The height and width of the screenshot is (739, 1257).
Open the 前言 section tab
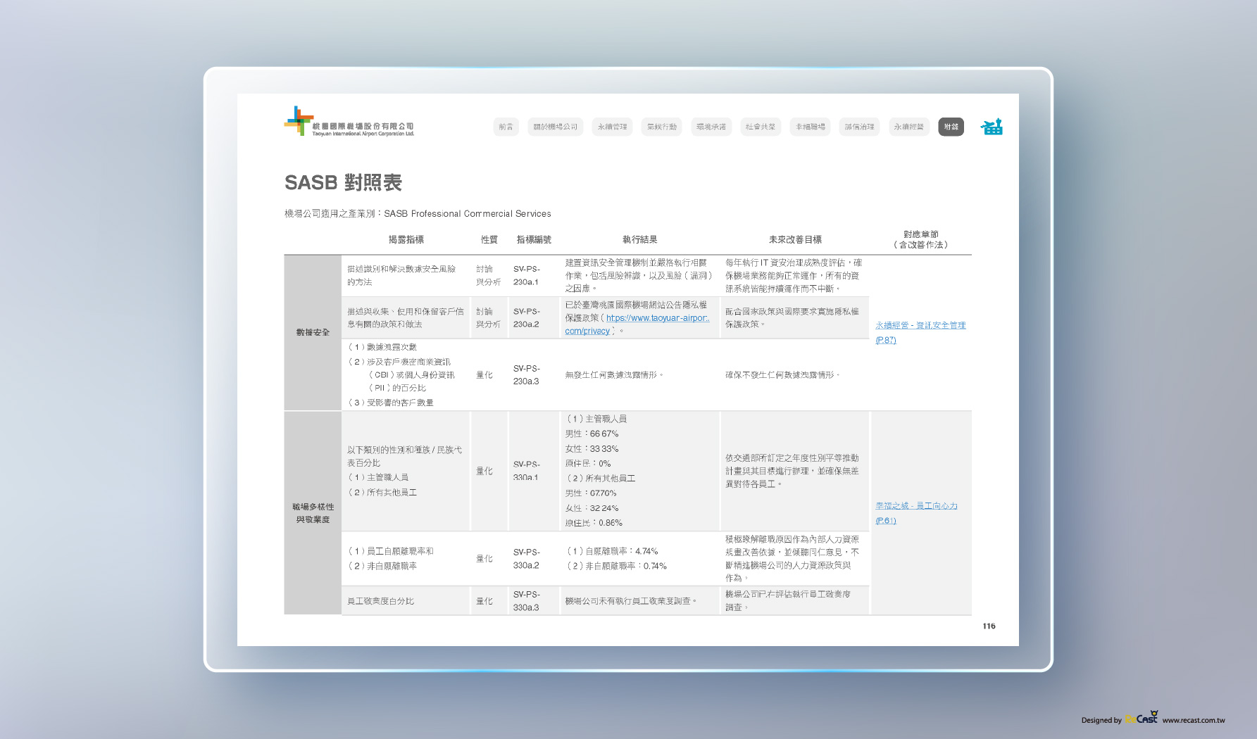pyautogui.click(x=506, y=127)
